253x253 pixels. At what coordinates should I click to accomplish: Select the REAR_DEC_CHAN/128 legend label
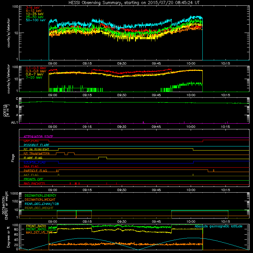(42, 204)
